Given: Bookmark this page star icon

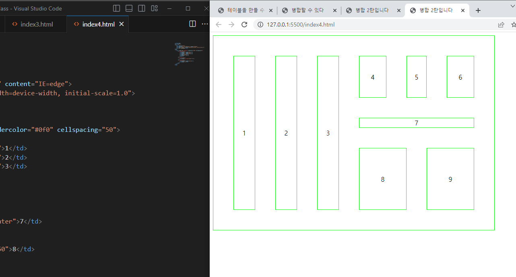Looking at the screenshot, I should pyautogui.click(x=513, y=25).
